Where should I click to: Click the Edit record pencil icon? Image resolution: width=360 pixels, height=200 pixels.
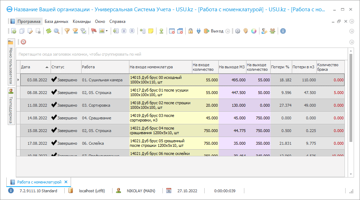click(30, 31)
